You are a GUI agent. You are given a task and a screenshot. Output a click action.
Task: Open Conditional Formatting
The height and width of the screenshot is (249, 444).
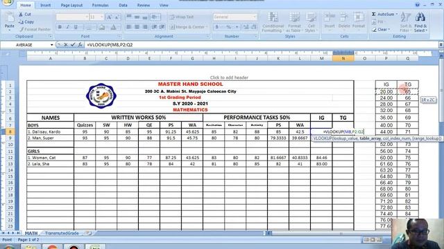tap(273, 22)
